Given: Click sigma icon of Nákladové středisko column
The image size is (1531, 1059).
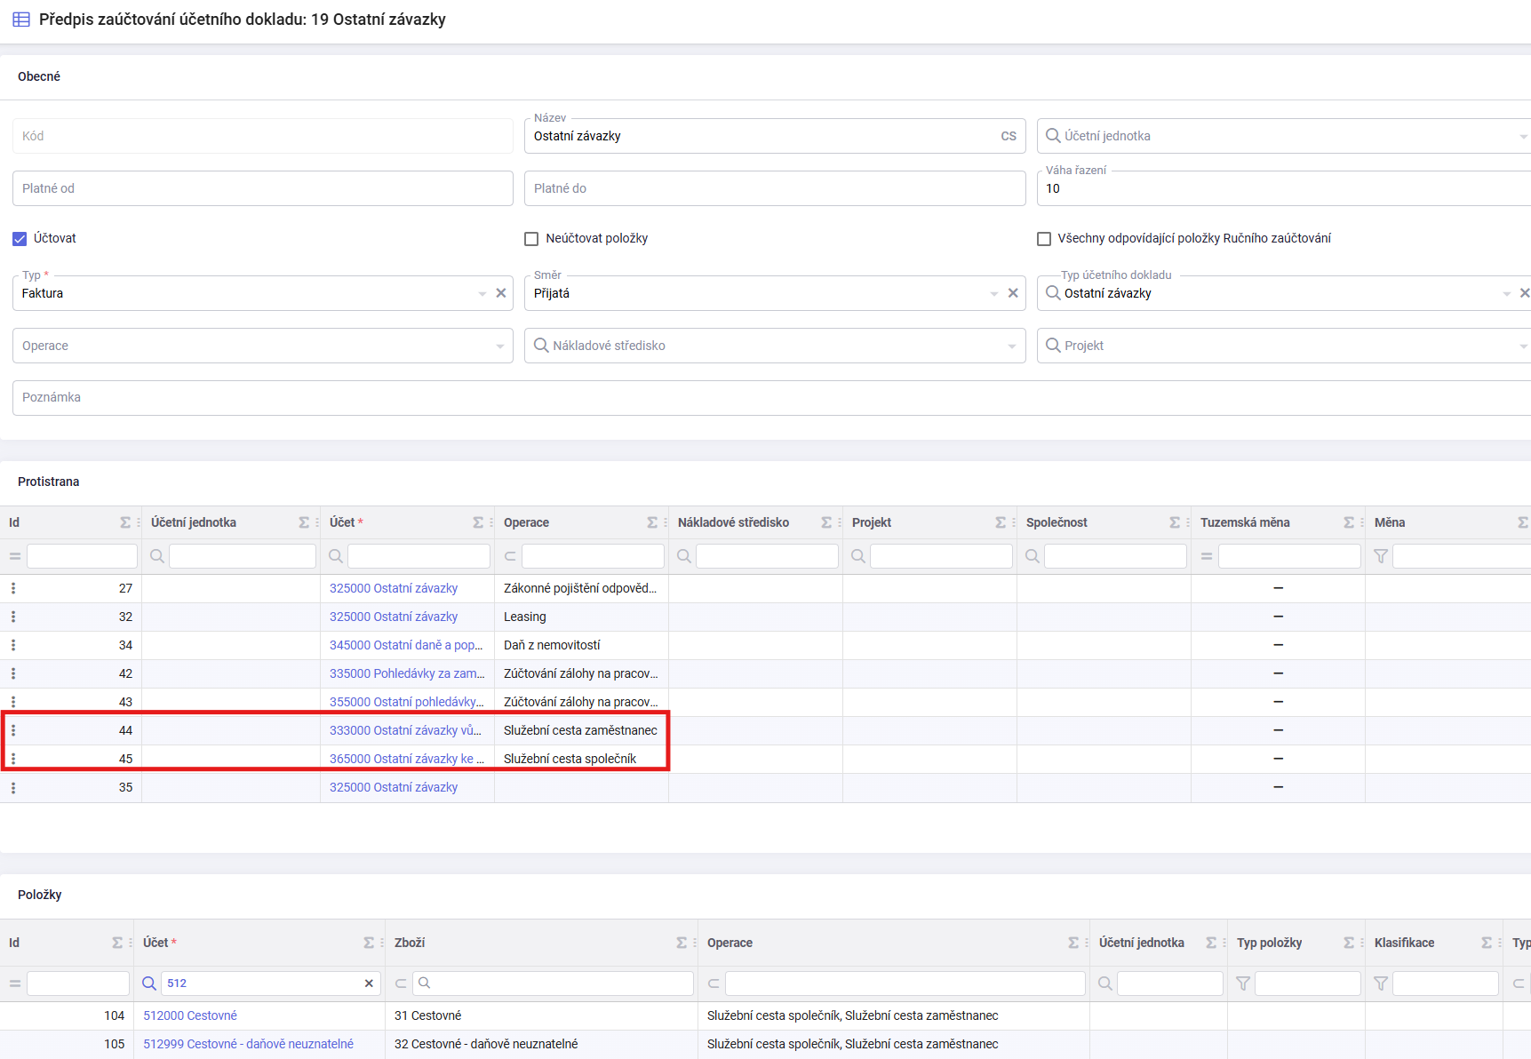Looking at the screenshot, I should pos(826,522).
